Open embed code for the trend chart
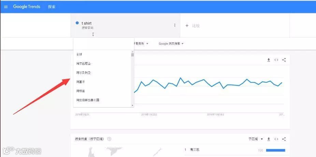 [276, 60]
